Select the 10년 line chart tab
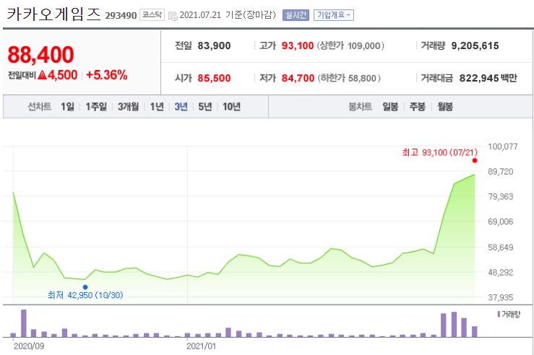 (x=231, y=107)
